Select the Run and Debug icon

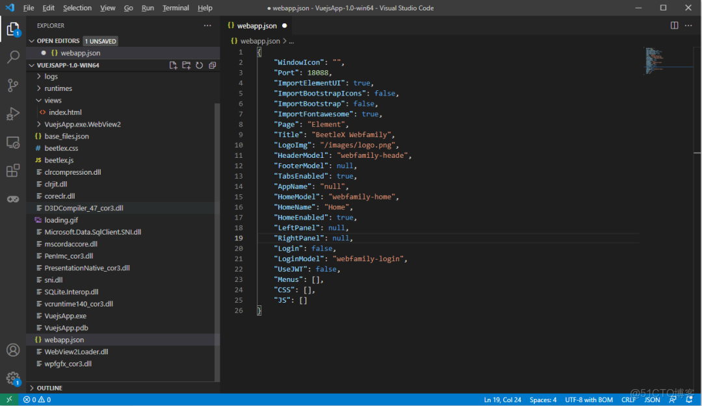(x=13, y=114)
